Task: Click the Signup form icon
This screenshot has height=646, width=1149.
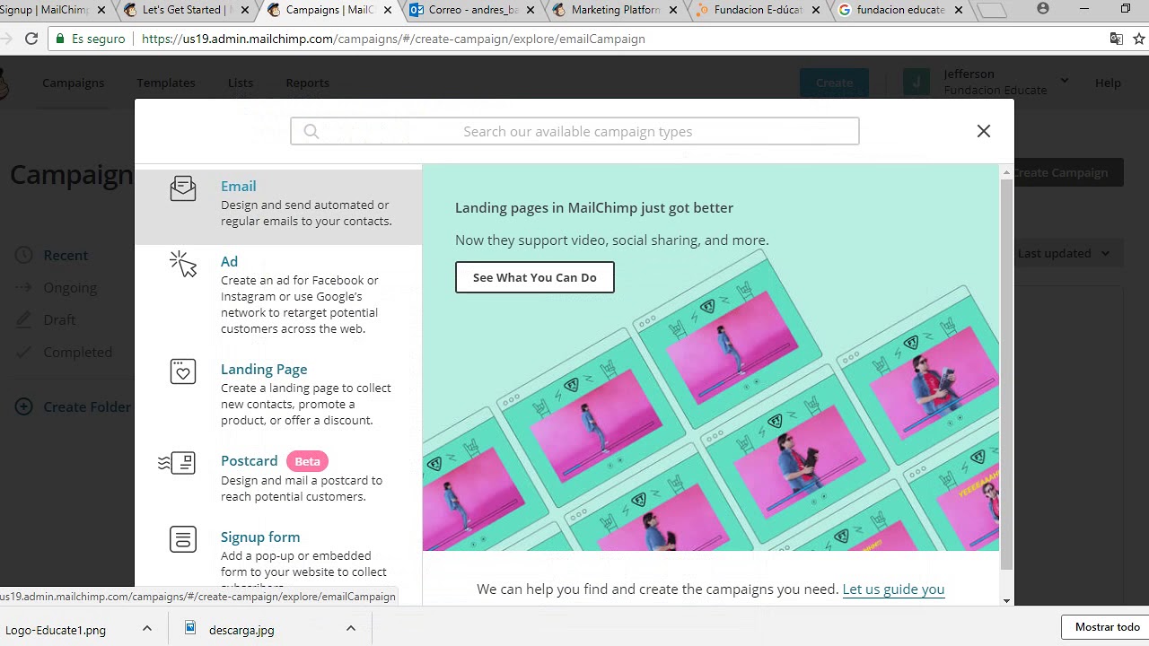Action: 183,539
